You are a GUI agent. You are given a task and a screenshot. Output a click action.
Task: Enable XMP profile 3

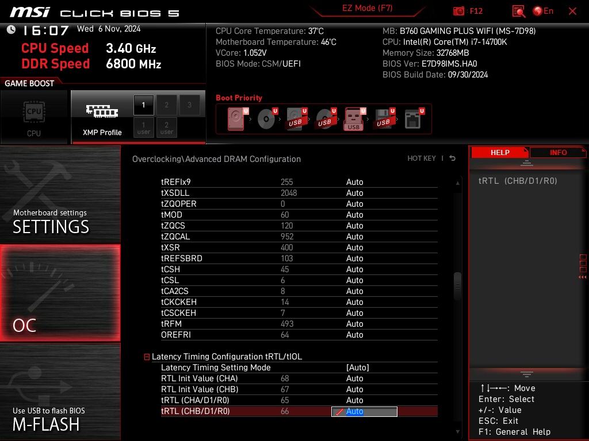coord(189,105)
